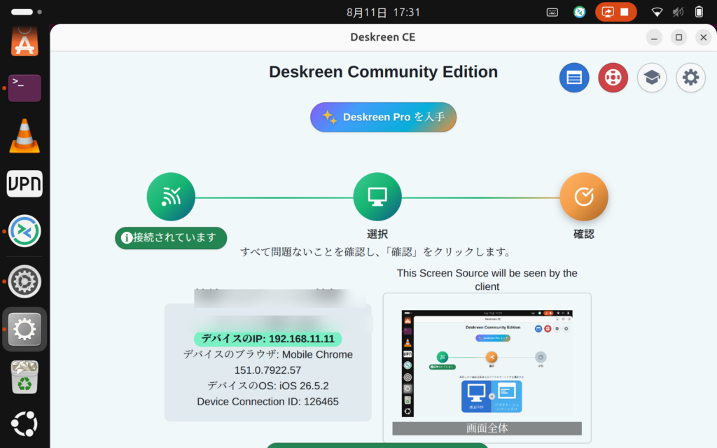
Task: Maximize the Deskreen CE window
Action: [x=678, y=38]
